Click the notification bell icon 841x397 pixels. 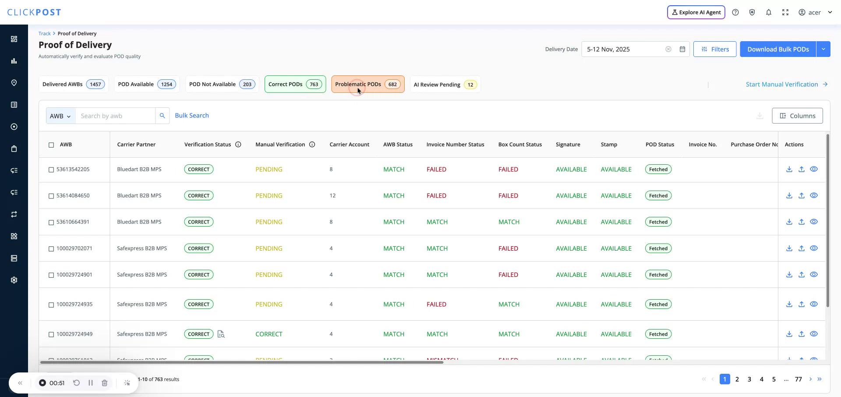pyautogui.click(x=768, y=12)
